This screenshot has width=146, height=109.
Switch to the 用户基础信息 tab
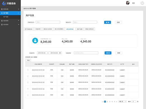28,29
